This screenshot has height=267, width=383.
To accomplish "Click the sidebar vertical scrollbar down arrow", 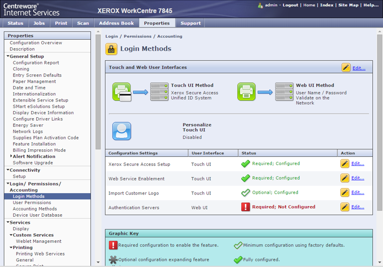I will click(x=98, y=262).
